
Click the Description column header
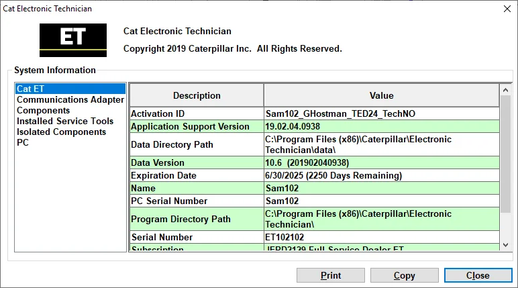click(x=196, y=95)
